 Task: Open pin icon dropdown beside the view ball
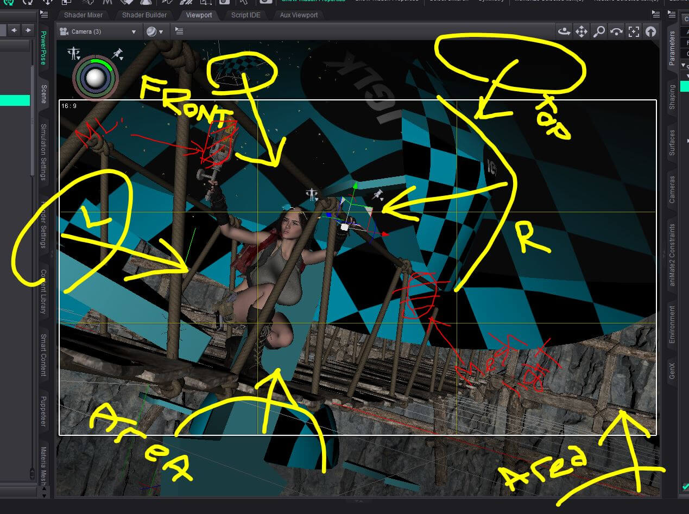tap(117, 53)
